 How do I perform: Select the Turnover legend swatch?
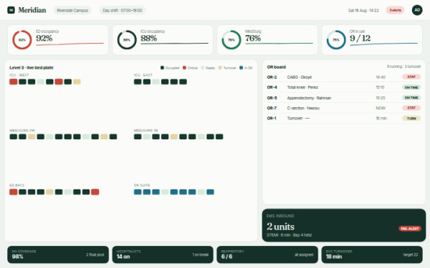point(220,68)
